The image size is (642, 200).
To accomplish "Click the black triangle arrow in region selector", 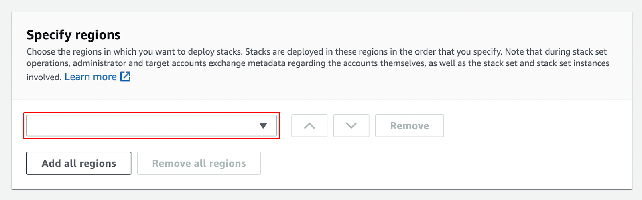I will tap(263, 126).
